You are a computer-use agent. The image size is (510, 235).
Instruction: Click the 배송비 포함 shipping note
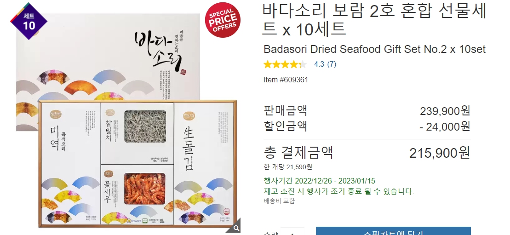tap(279, 201)
